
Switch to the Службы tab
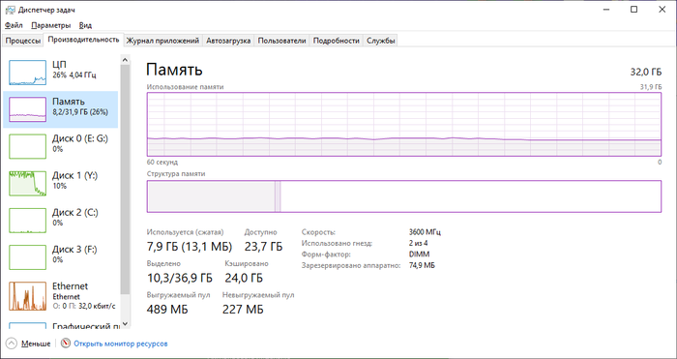[x=380, y=41]
